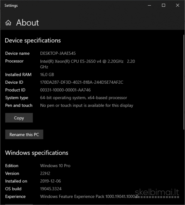Select the device name DESKTOP-JAAE545
Viewport: 185px width, 205px height.
tap(58, 53)
